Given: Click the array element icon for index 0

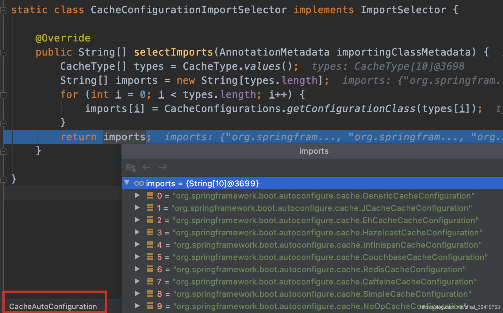Looking at the screenshot, I should 150,195.
